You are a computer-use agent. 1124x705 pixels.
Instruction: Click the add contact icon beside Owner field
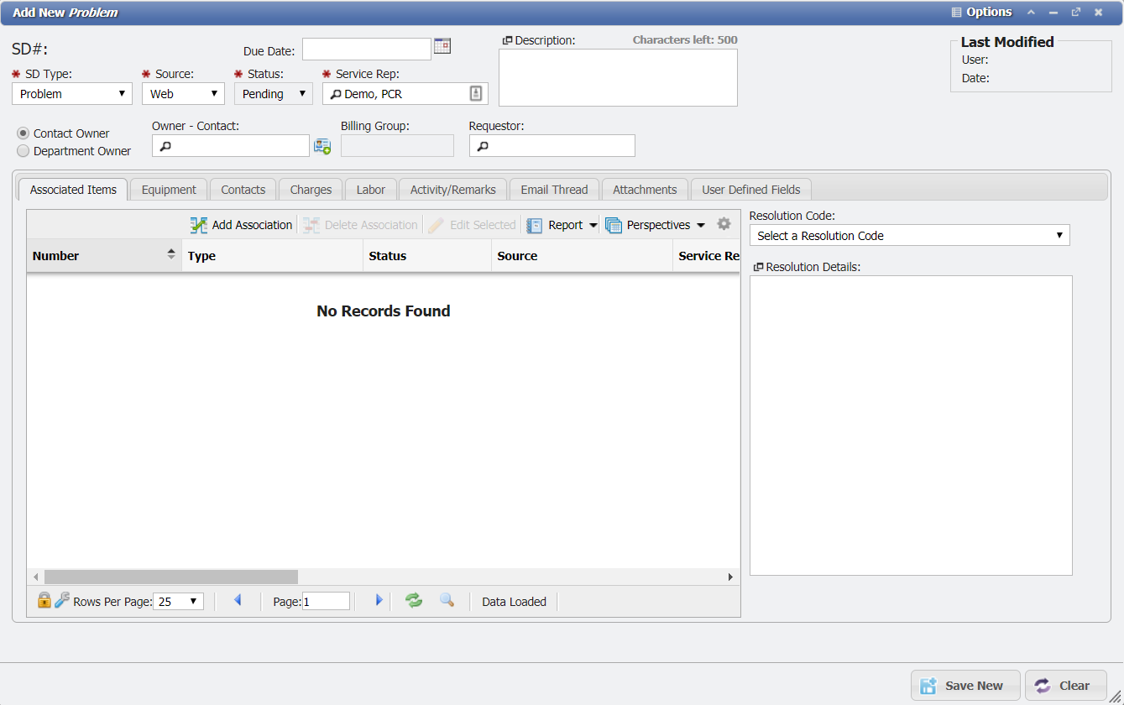(322, 146)
